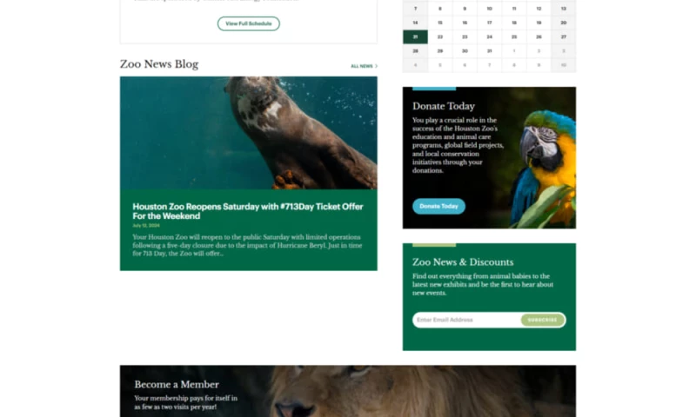This screenshot has height=417, width=696.
Task: Select date 18 in the calendar
Action: [514, 23]
